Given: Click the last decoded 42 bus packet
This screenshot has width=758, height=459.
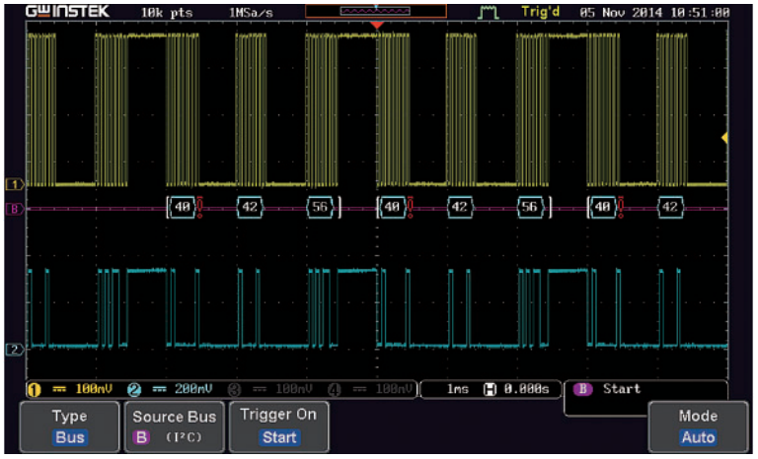Looking at the screenshot, I should click(x=670, y=207).
